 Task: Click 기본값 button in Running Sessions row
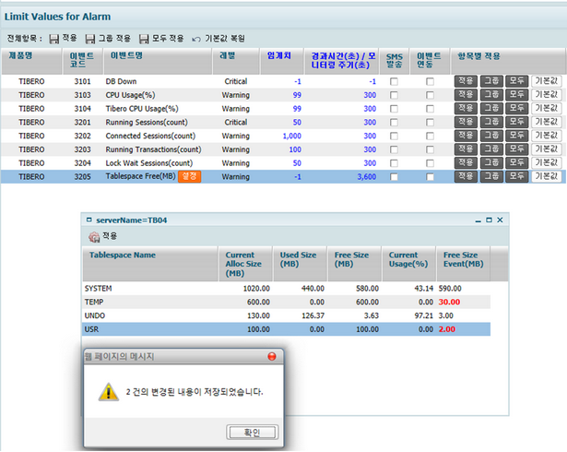547,122
